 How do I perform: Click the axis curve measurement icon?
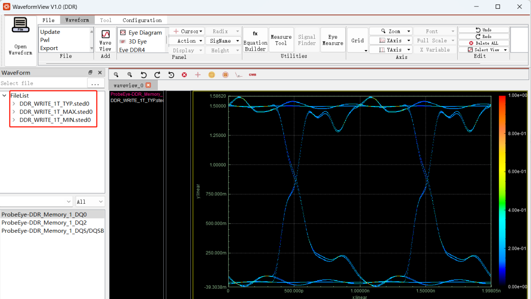click(239, 75)
